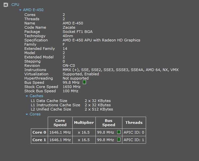The height and width of the screenshot is (161, 199).
Task: Click the Caches heading label
Action: 36,96
